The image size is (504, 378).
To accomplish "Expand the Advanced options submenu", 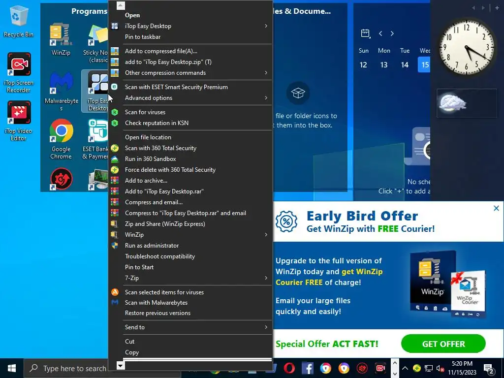I will point(190,98).
